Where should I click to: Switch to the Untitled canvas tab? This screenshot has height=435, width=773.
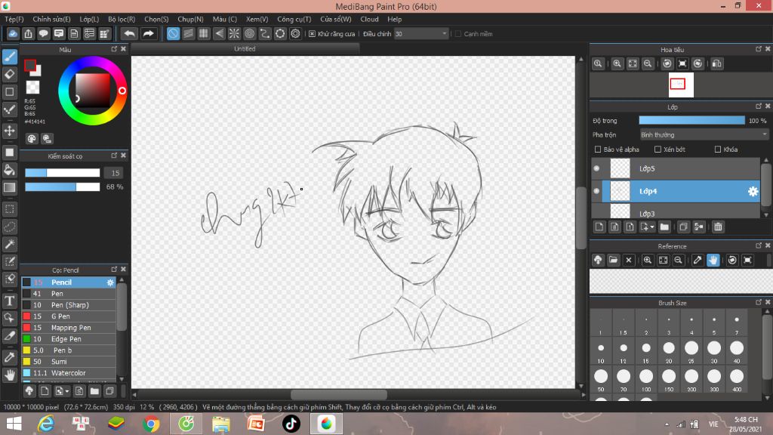[x=245, y=49]
